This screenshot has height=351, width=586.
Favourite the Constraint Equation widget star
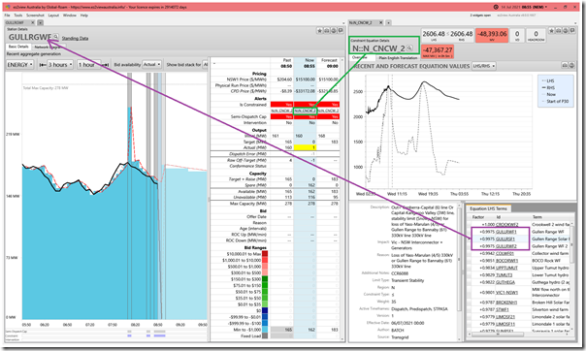[x=552, y=31]
